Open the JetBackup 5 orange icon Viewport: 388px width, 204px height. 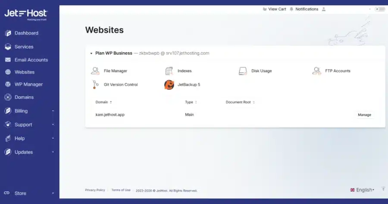[x=169, y=85]
